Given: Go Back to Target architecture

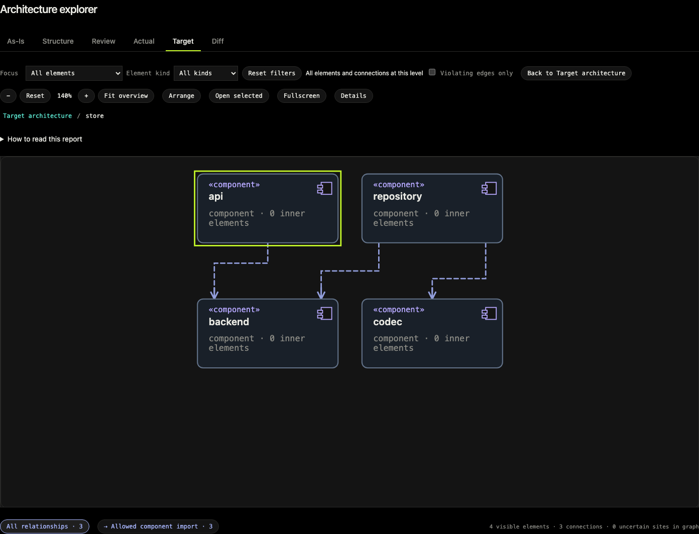Looking at the screenshot, I should click(576, 73).
